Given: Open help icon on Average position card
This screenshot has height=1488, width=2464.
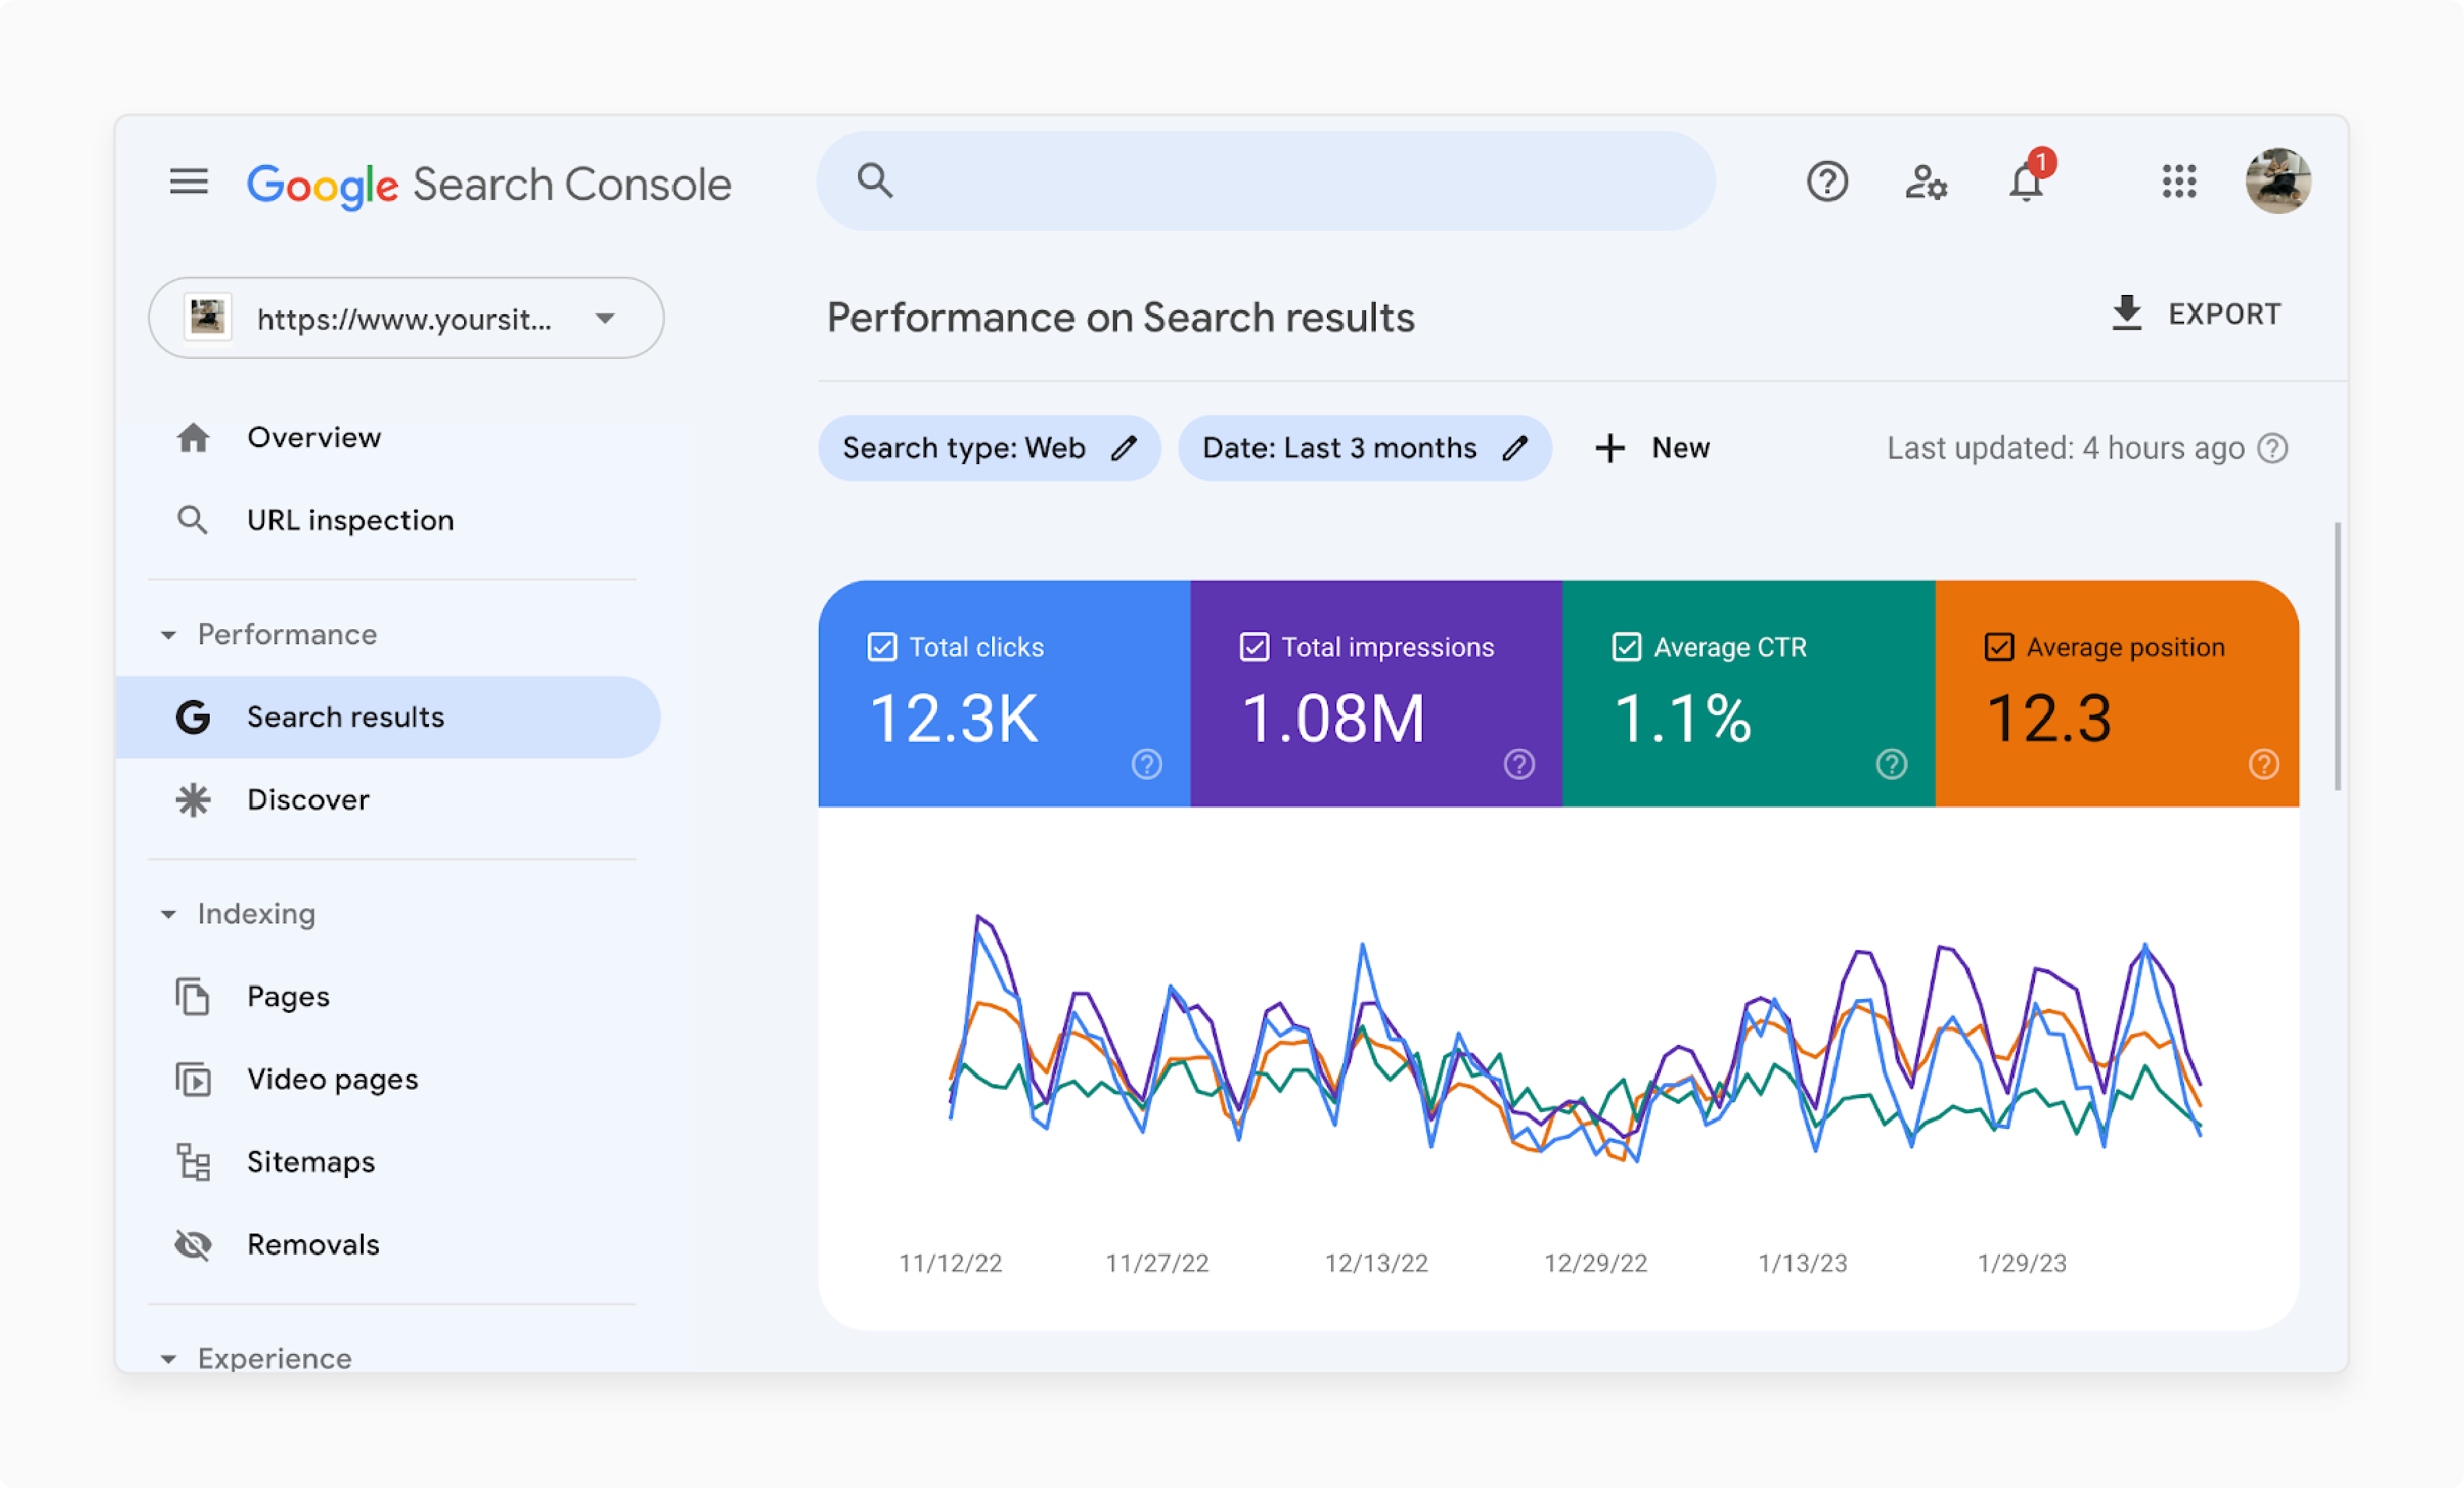Looking at the screenshot, I should pyautogui.click(x=2264, y=764).
